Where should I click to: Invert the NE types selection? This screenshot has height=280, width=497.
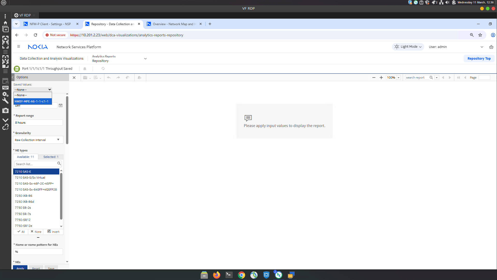click(53, 232)
